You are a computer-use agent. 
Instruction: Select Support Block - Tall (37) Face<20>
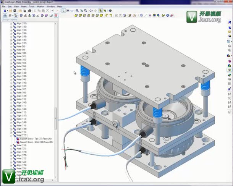click(36, 139)
